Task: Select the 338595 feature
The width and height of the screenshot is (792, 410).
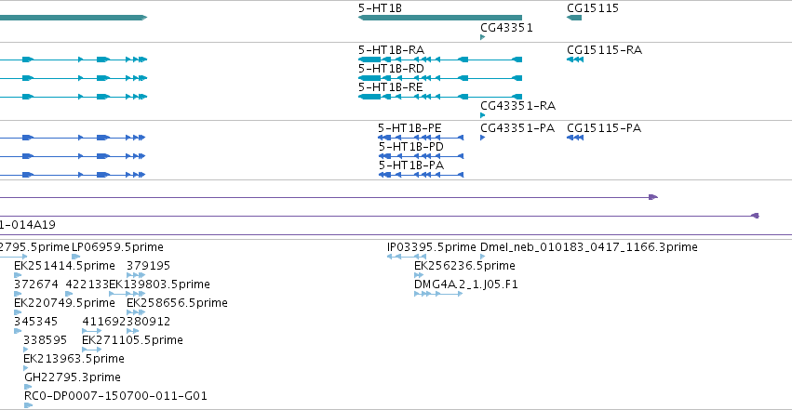Action: [x=26, y=350]
